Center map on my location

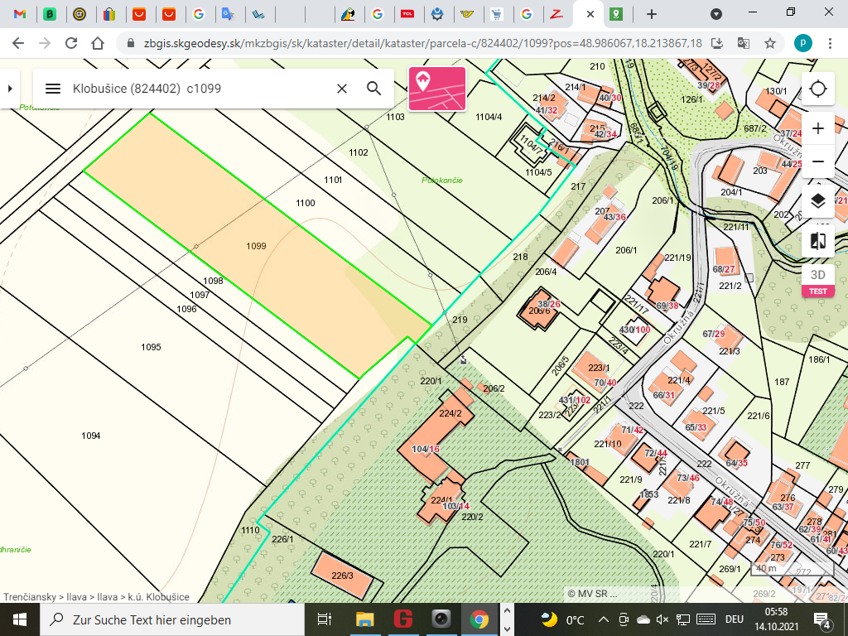click(x=818, y=89)
